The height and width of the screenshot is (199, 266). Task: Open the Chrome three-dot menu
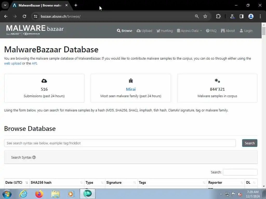260,16
